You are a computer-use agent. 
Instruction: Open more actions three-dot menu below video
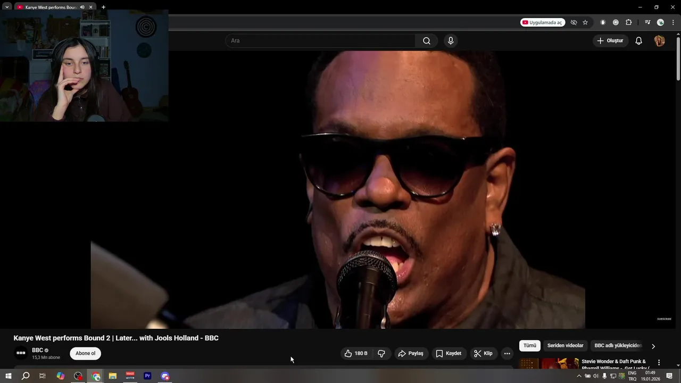coord(507,353)
